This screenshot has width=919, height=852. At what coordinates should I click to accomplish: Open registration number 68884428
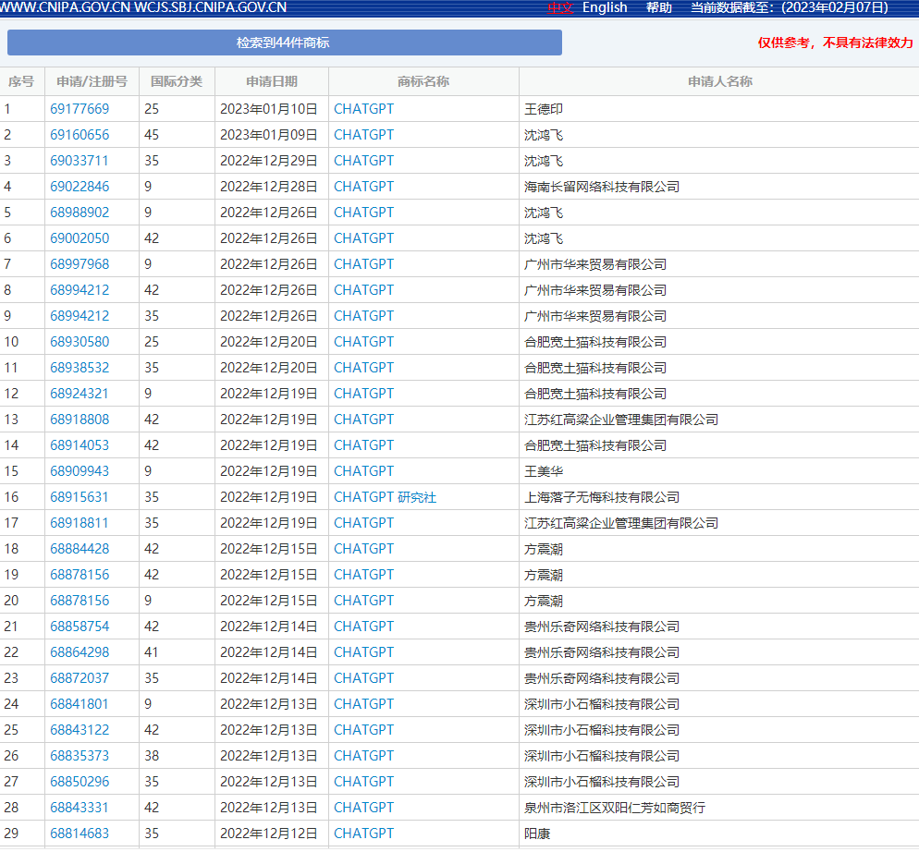pos(80,549)
